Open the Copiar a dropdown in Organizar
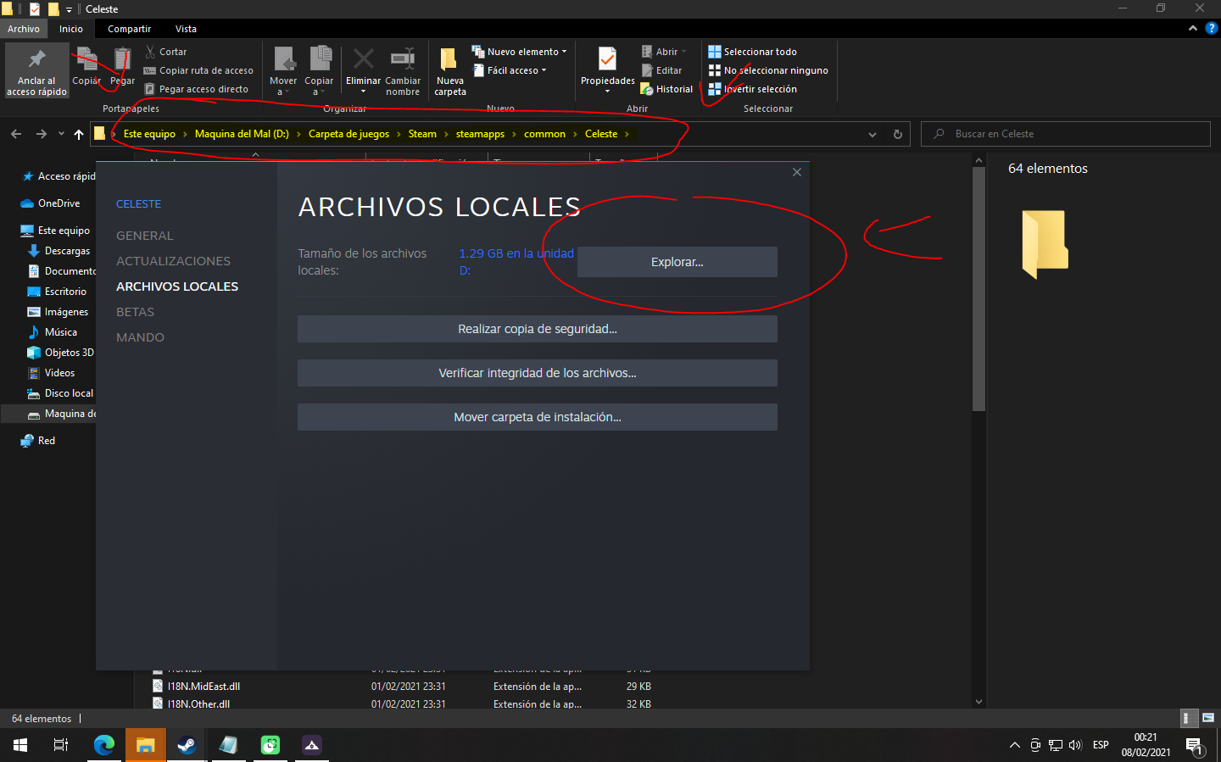 [x=319, y=70]
